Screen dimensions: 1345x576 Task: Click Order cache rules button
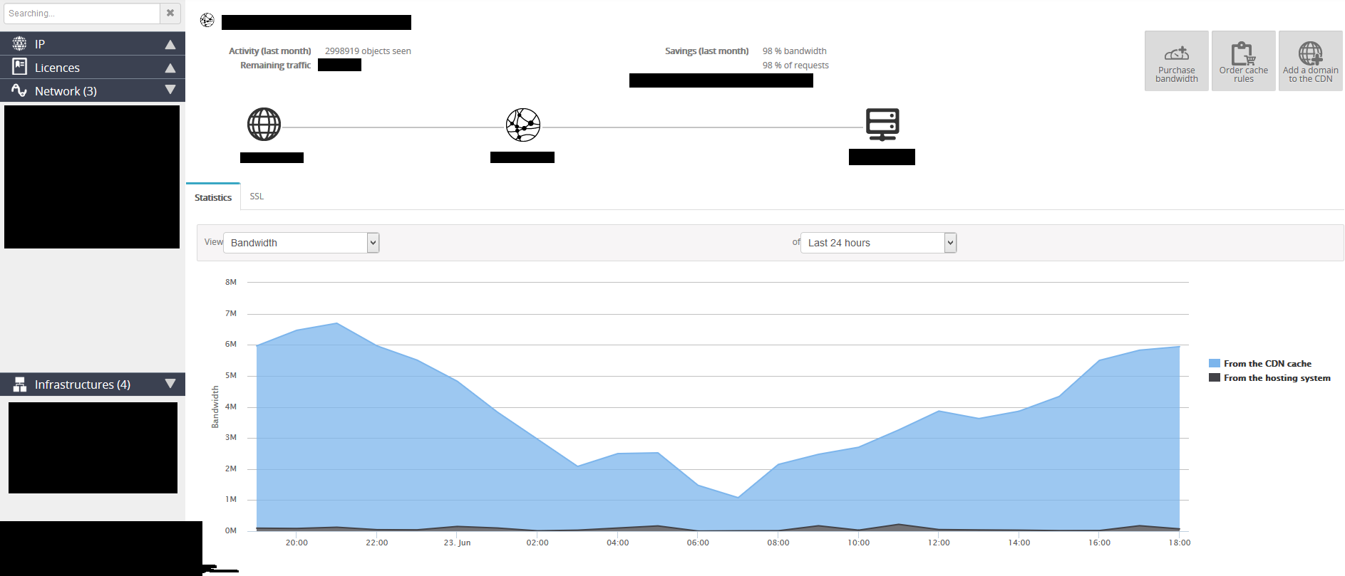tap(1243, 61)
